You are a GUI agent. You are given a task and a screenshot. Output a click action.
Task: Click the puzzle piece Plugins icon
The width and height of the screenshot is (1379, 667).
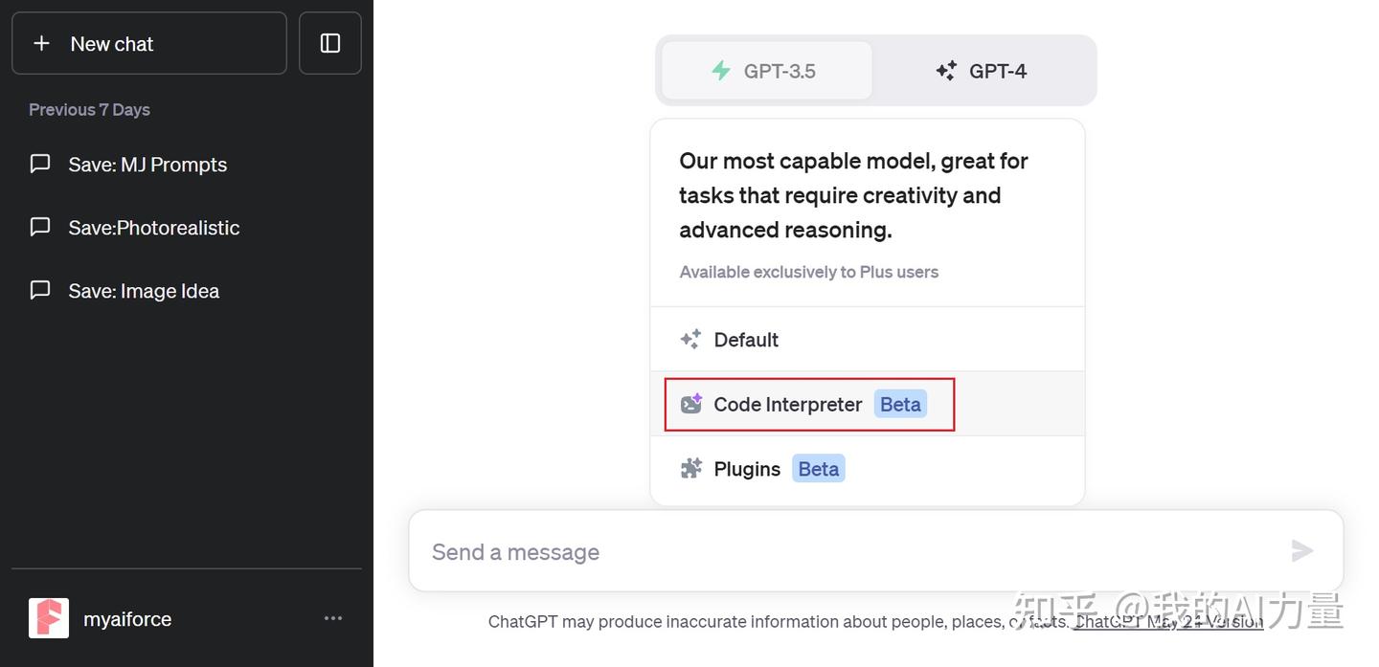[690, 469]
